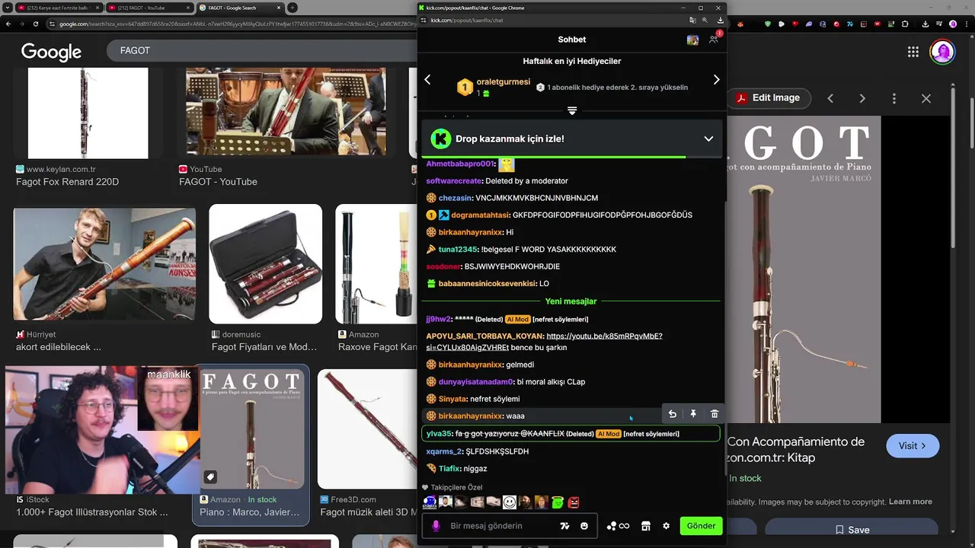Collapse the 'Drop kazanmak için izle!' banner
Image resolution: width=975 pixels, height=548 pixels.
coord(708,139)
